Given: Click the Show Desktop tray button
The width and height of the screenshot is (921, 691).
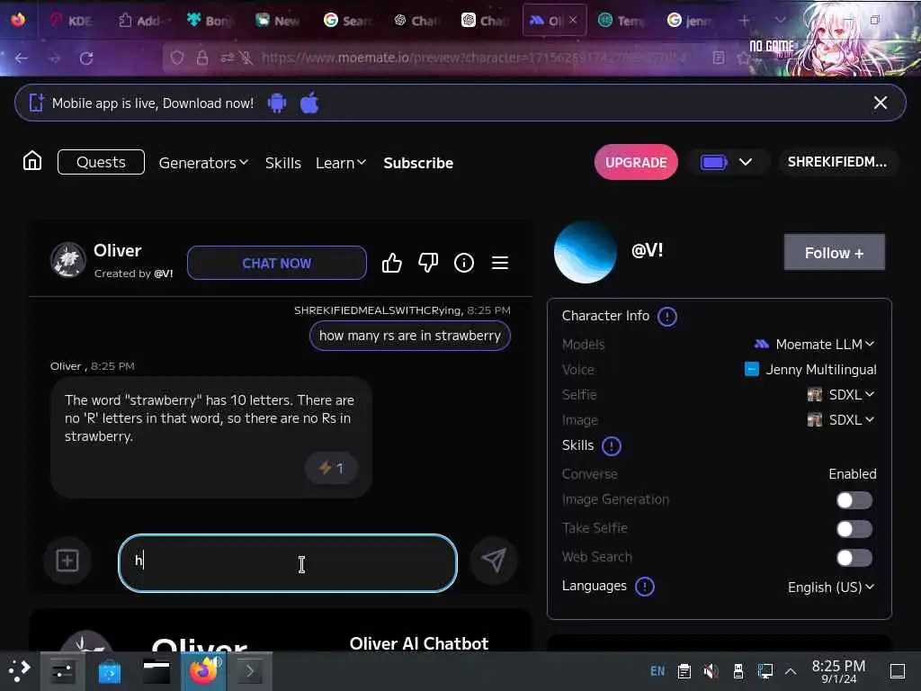Looking at the screenshot, I should (x=898, y=671).
